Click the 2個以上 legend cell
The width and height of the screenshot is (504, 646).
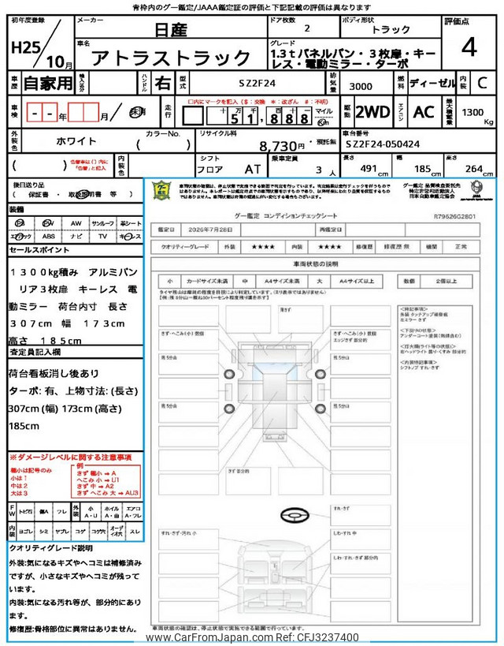tap(446, 281)
